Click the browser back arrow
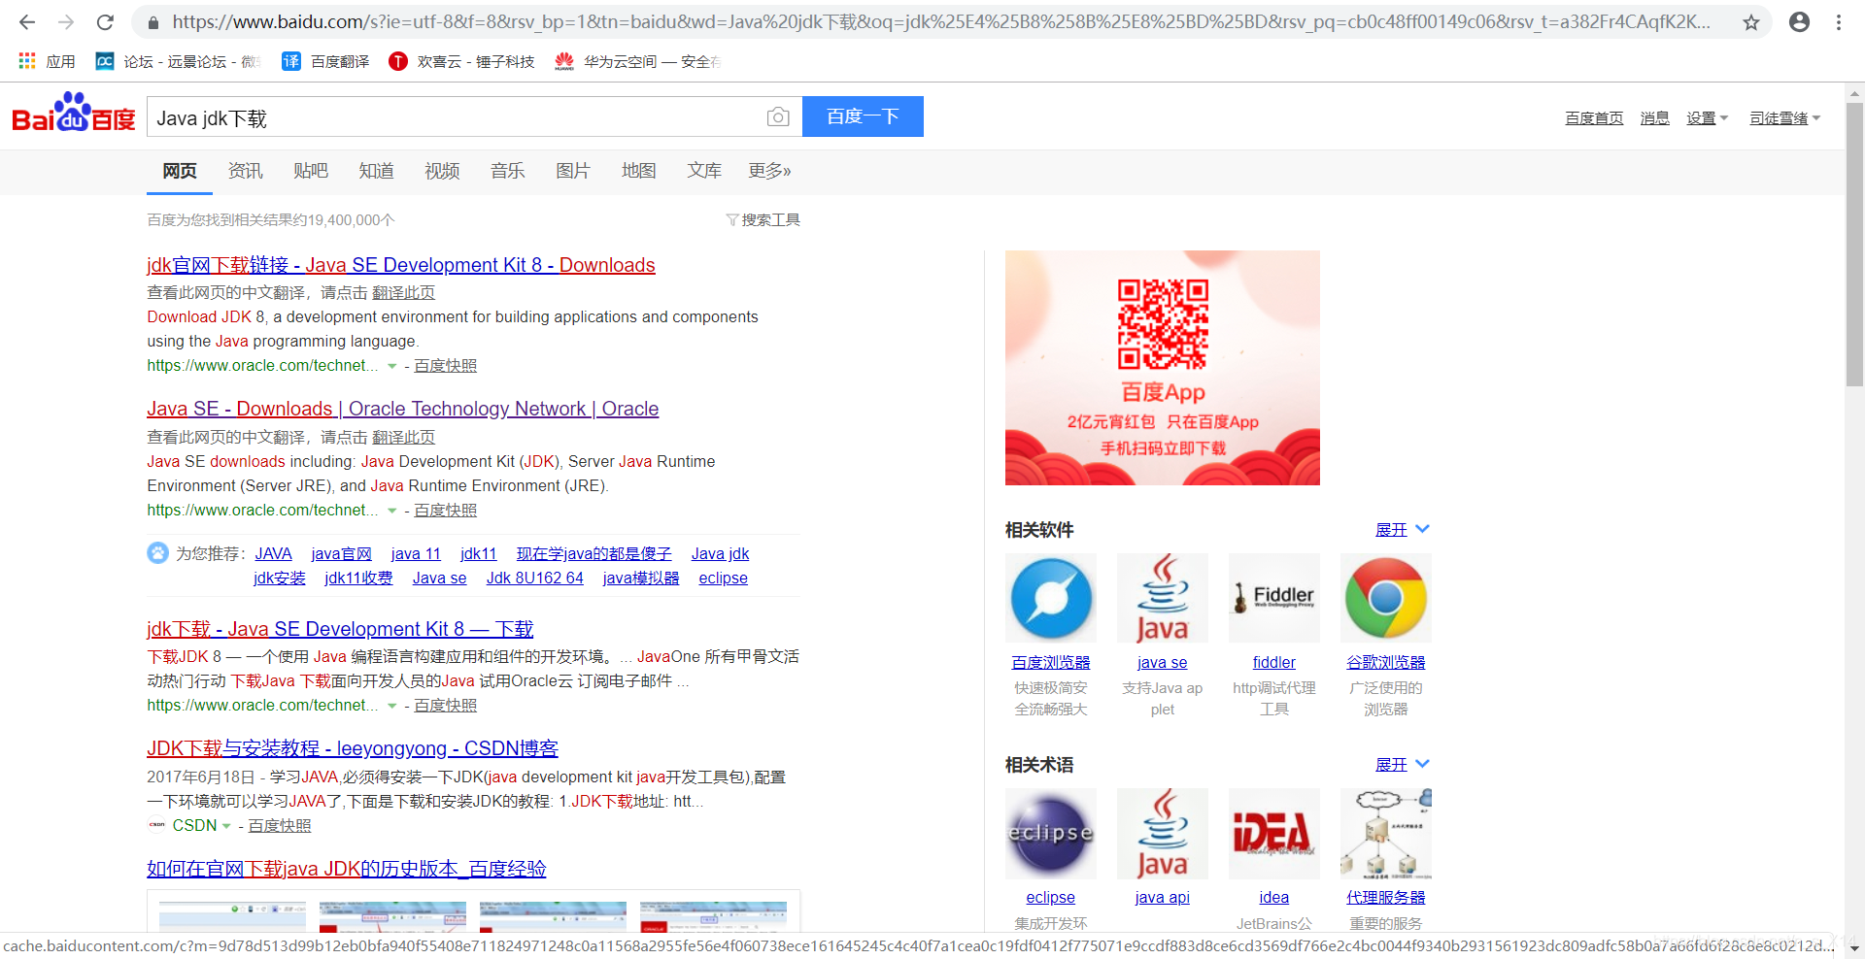 tap(27, 21)
